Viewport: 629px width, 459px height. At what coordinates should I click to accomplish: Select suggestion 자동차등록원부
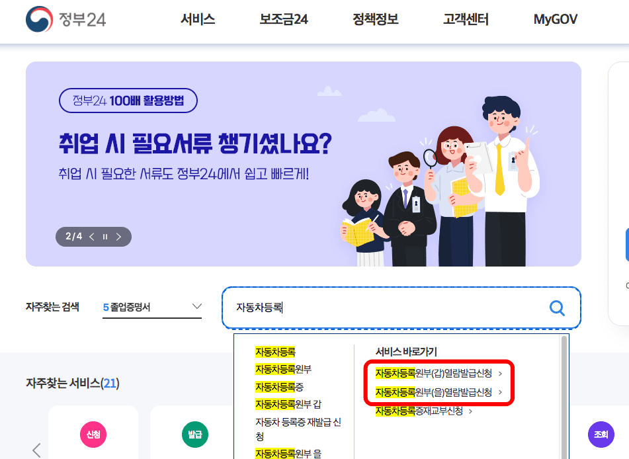[283, 369]
